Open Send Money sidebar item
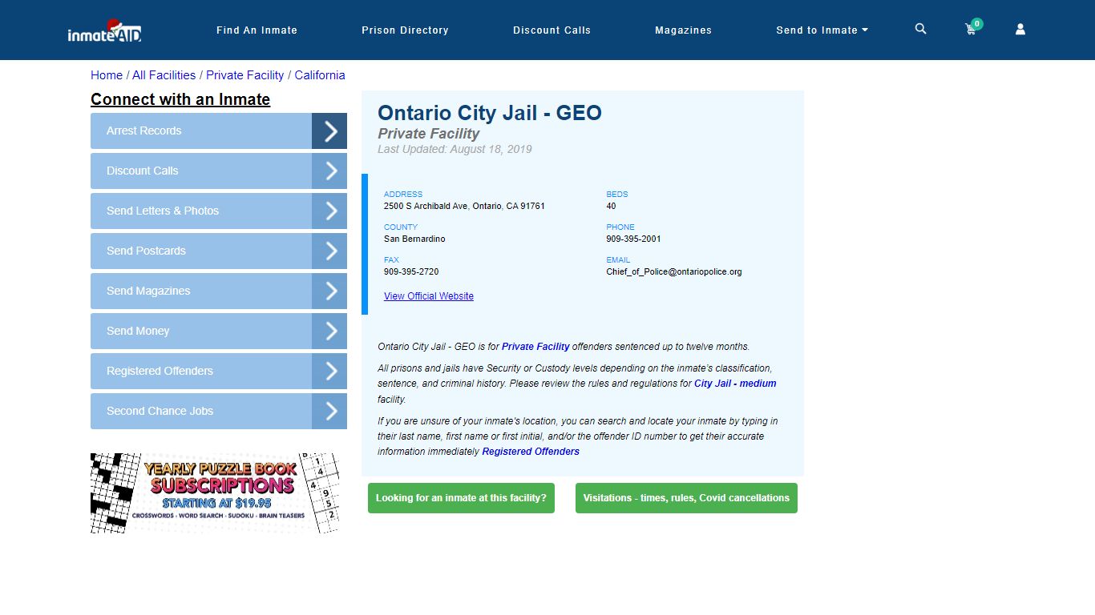 click(x=201, y=331)
